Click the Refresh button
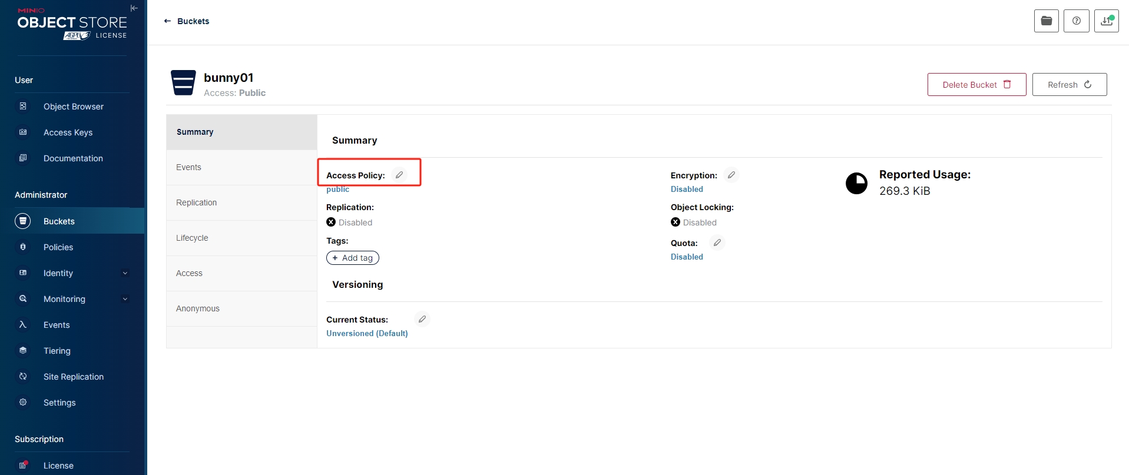 1070,84
